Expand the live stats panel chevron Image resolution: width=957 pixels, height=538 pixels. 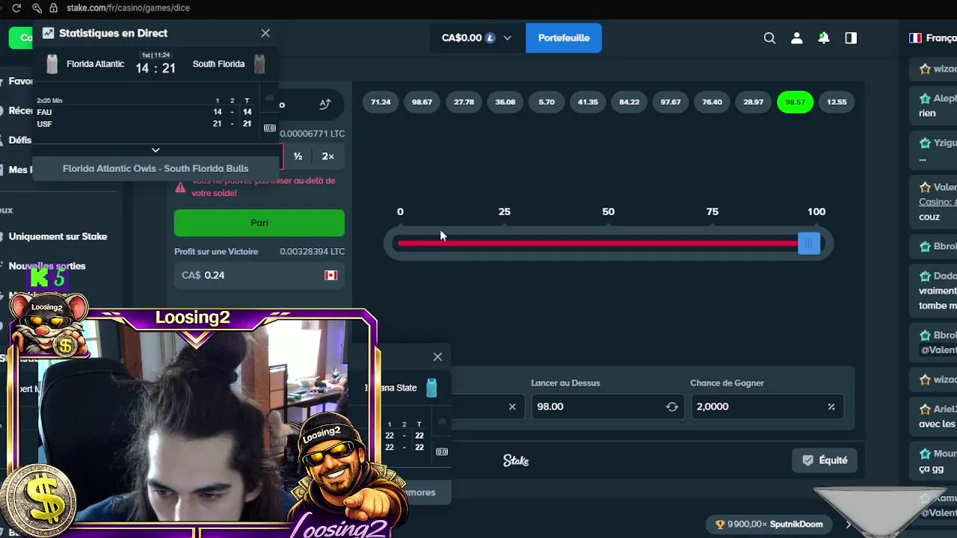pyautogui.click(x=156, y=150)
